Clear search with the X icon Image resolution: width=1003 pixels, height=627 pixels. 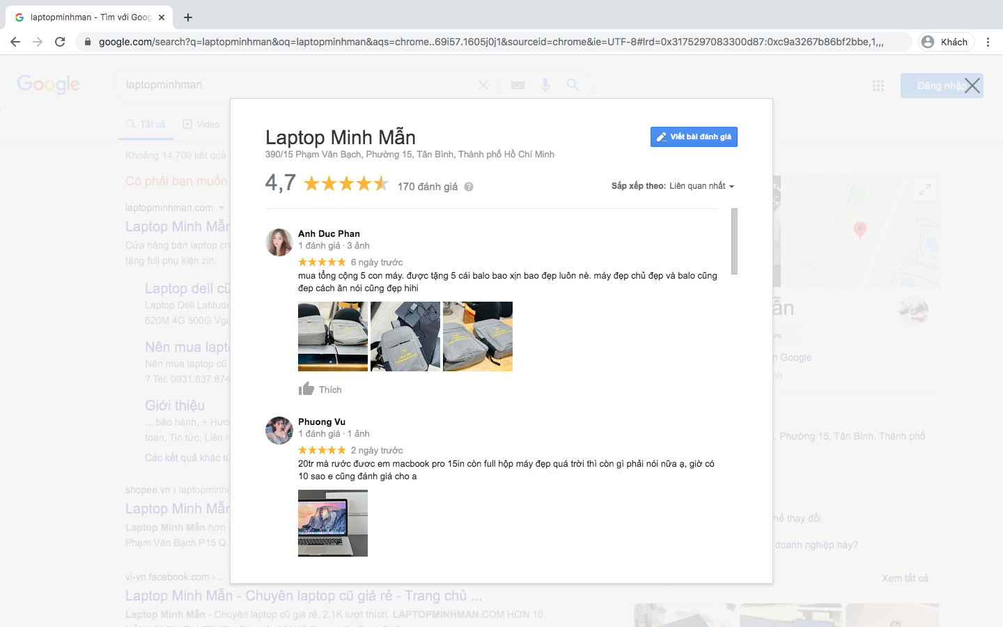point(483,85)
